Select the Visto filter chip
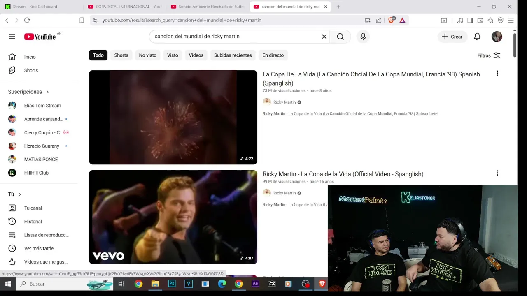Screen dimensions: 527x296 (173, 55)
